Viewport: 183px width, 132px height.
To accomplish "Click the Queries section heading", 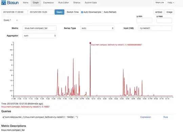I will [6, 111].
